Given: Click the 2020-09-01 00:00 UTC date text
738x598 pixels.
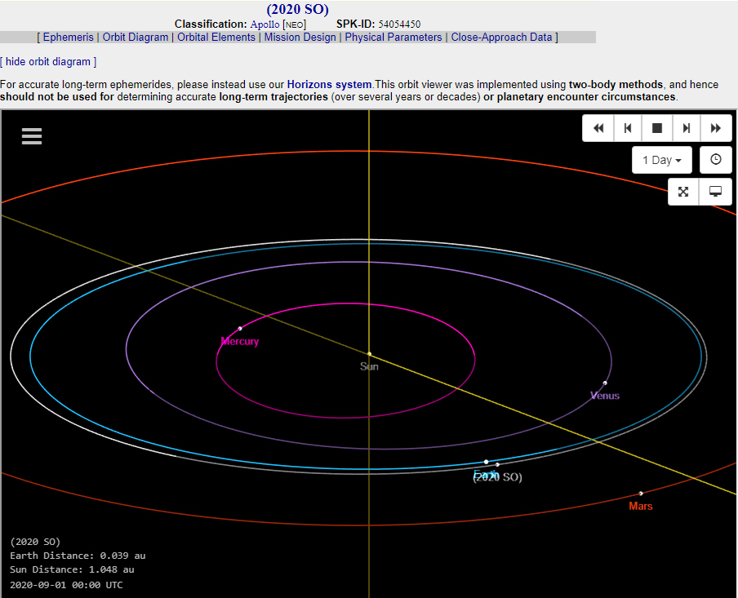Looking at the screenshot, I should pos(66,585).
